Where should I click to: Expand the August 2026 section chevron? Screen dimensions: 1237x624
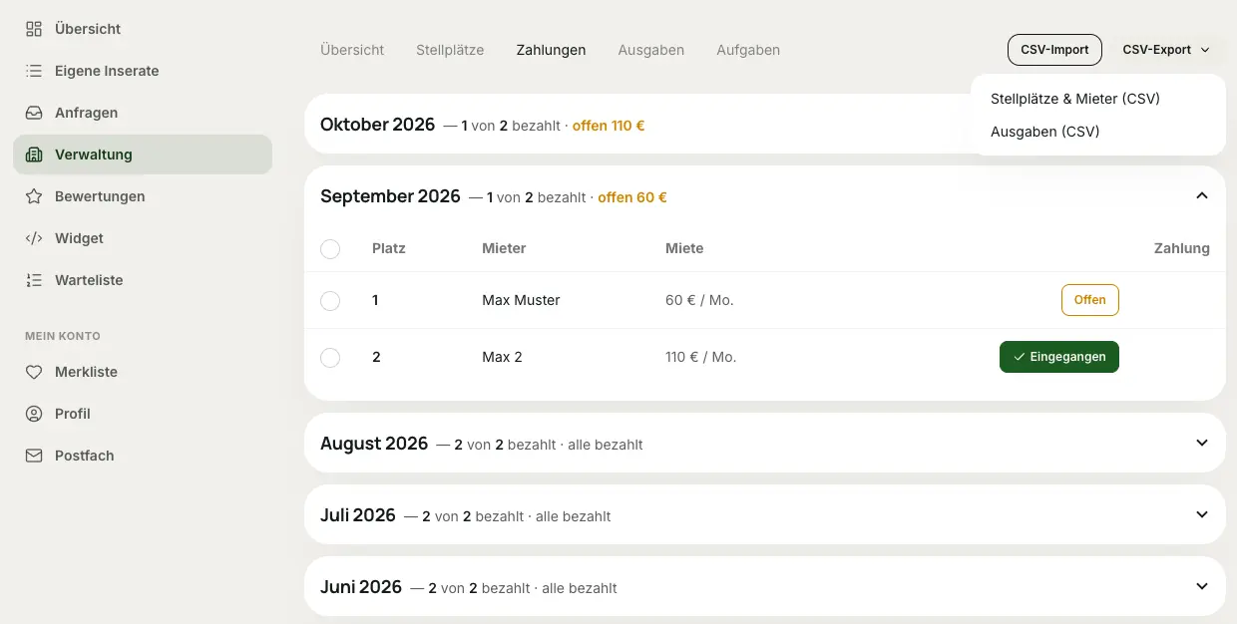tap(1202, 443)
